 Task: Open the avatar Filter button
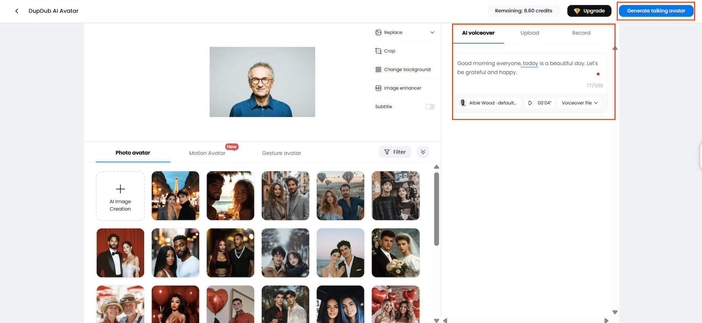point(395,152)
